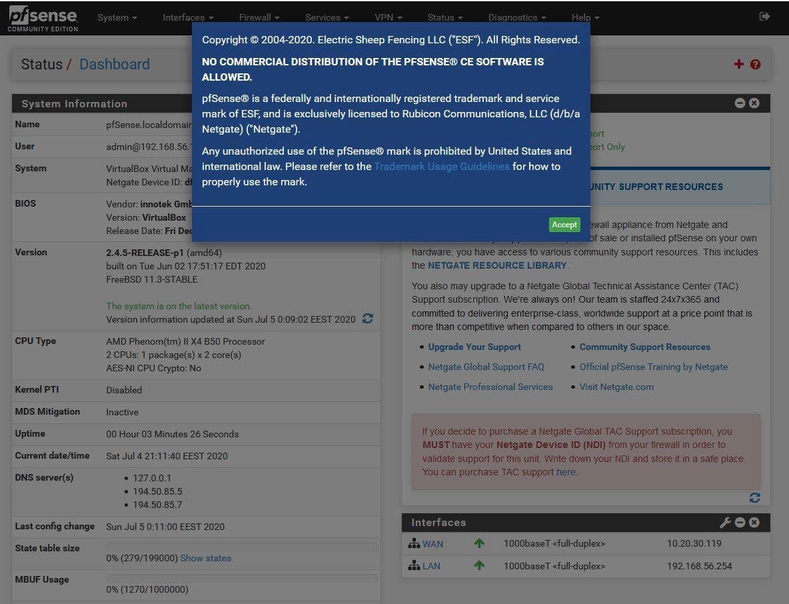The width and height of the screenshot is (789, 604).
Task: Close the Interfaces widget
Action: pos(754,523)
